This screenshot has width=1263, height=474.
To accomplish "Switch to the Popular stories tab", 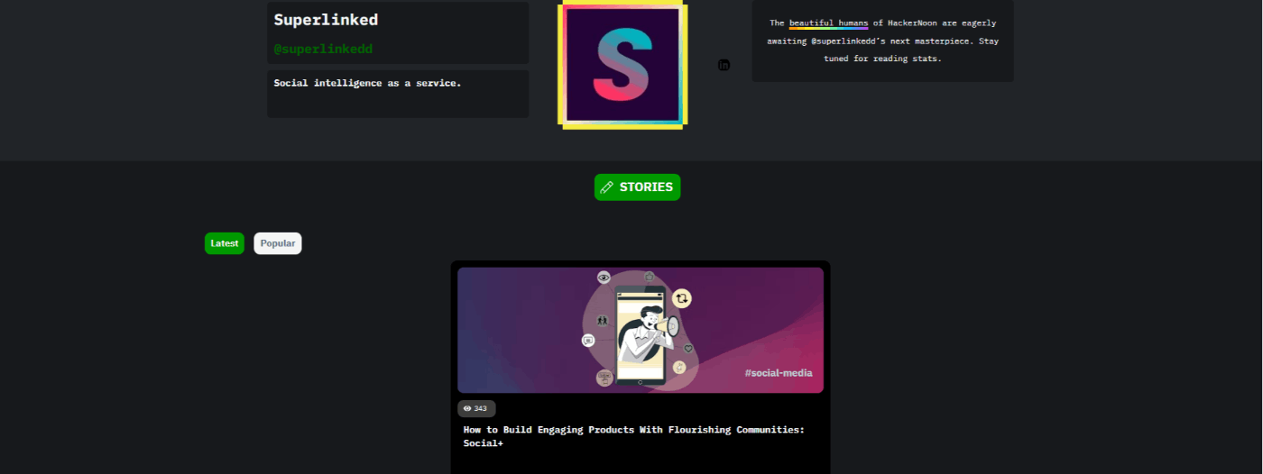I will pos(278,243).
